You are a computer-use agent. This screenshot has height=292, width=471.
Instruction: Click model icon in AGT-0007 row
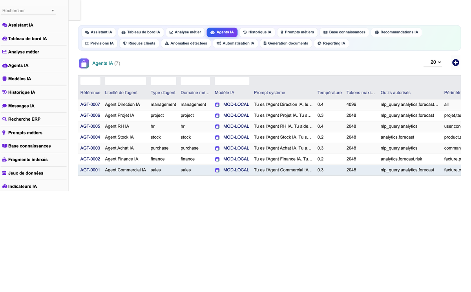pos(217,105)
